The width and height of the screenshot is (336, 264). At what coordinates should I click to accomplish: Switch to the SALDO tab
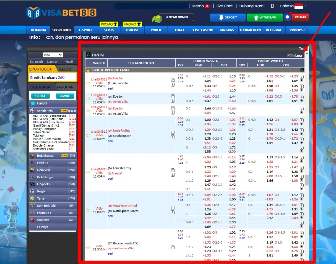[x=65, y=69]
